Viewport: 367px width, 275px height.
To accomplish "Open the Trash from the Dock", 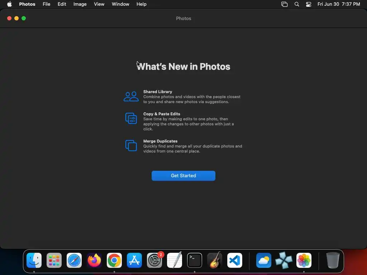I will pyautogui.click(x=333, y=260).
